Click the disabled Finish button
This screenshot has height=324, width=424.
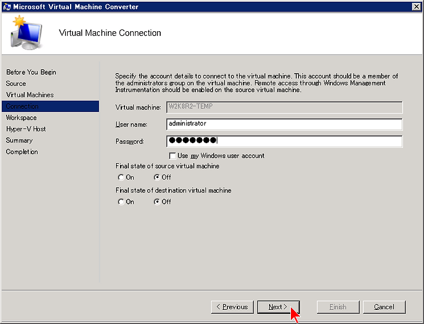(338, 307)
